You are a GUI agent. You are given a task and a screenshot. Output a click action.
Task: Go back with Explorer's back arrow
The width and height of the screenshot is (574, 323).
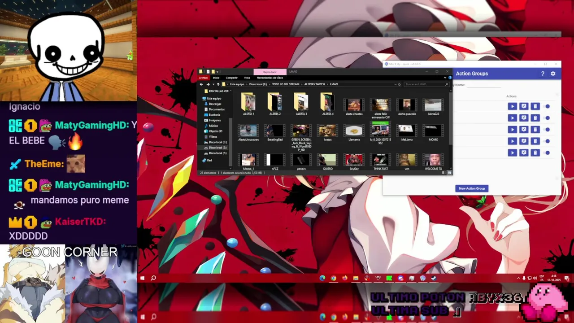click(x=201, y=84)
